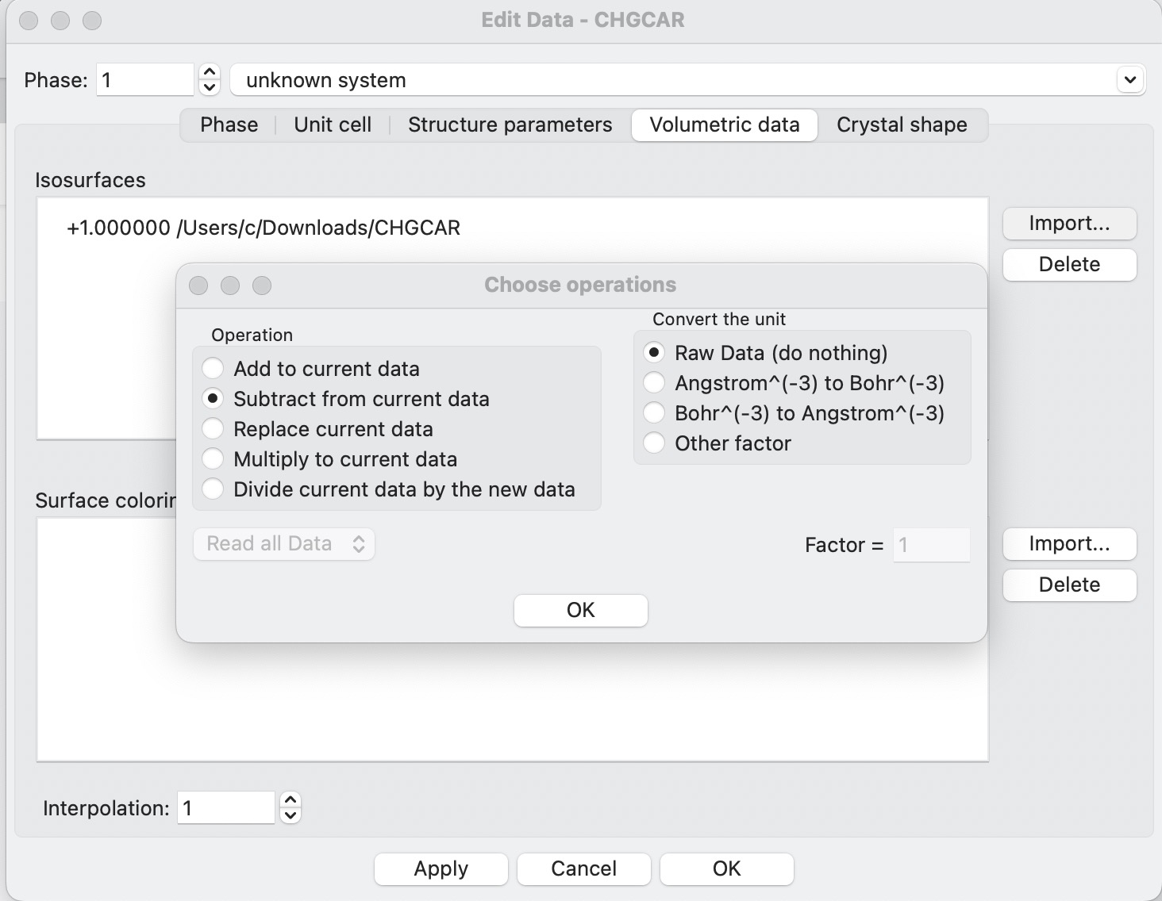
Task: Expand the 'unknown system' phase dropdown
Action: click(1129, 80)
